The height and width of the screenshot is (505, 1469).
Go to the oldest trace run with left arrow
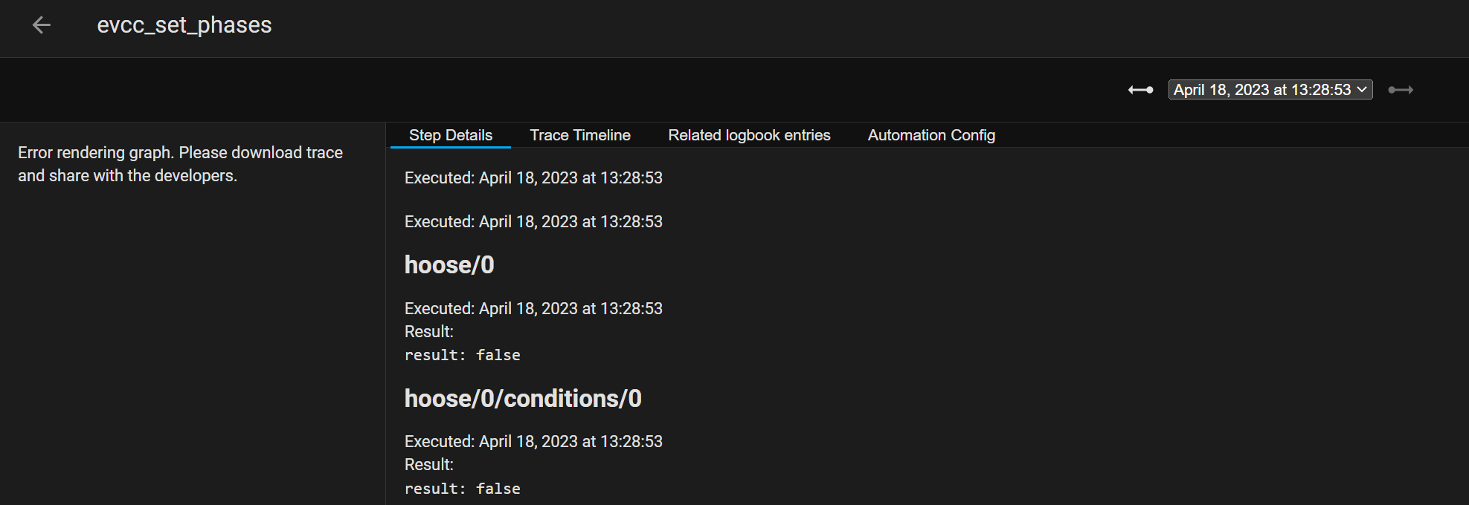tap(1139, 89)
